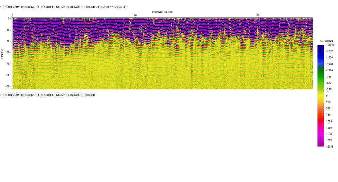This screenshot has width=338, height=182.
Task: Click the 20 meter mark on distance axis
Action: pyautogui.click(x=258, y=15)
